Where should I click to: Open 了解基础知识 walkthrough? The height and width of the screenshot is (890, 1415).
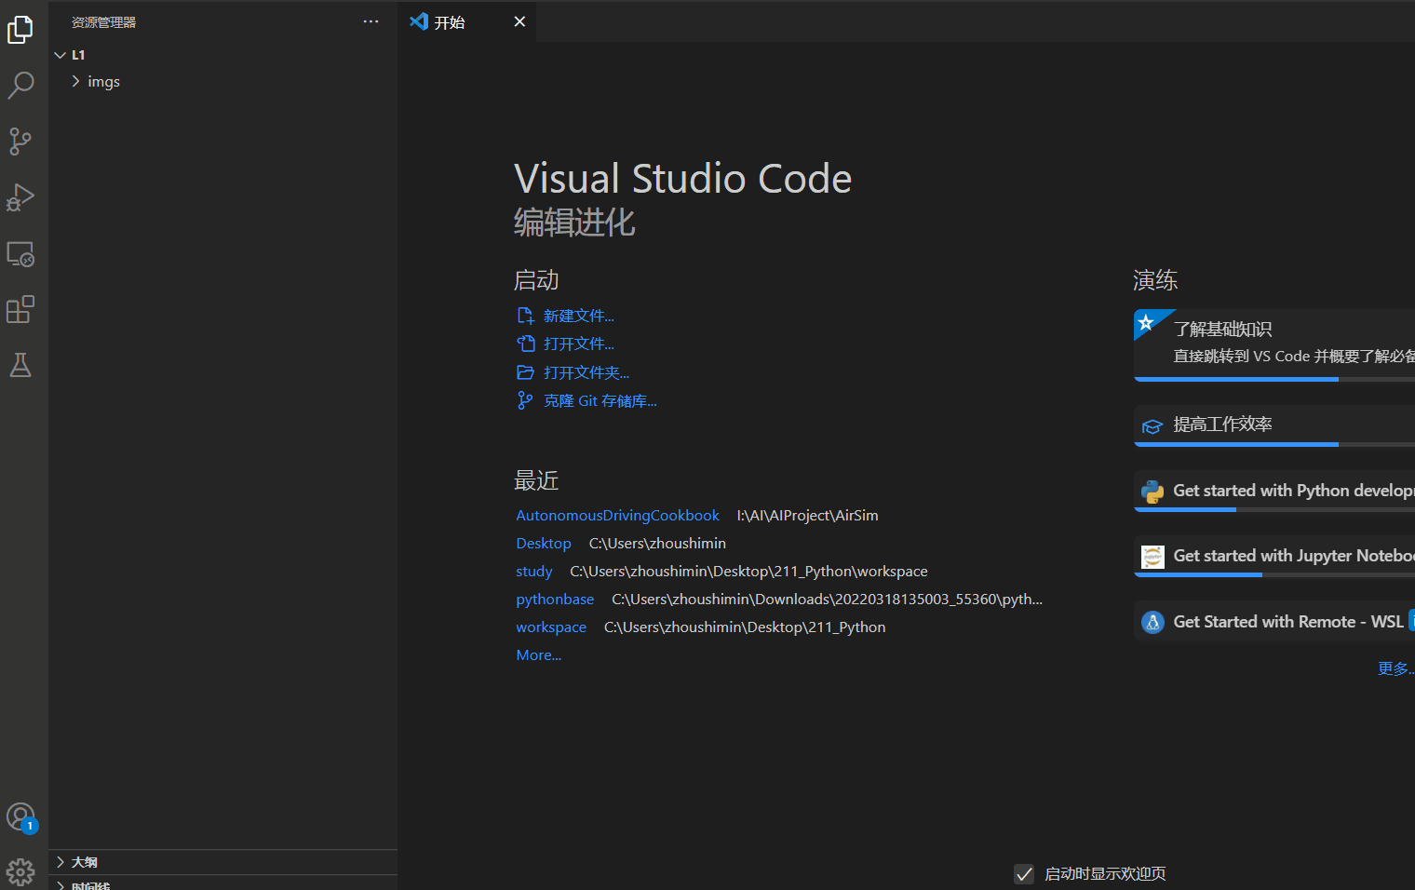pos(1274,344)
